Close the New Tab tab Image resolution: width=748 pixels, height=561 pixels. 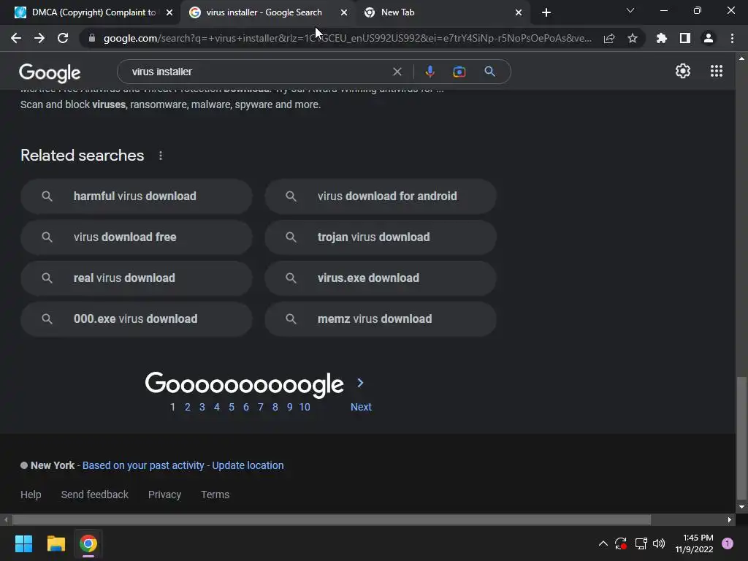[519, 13]
